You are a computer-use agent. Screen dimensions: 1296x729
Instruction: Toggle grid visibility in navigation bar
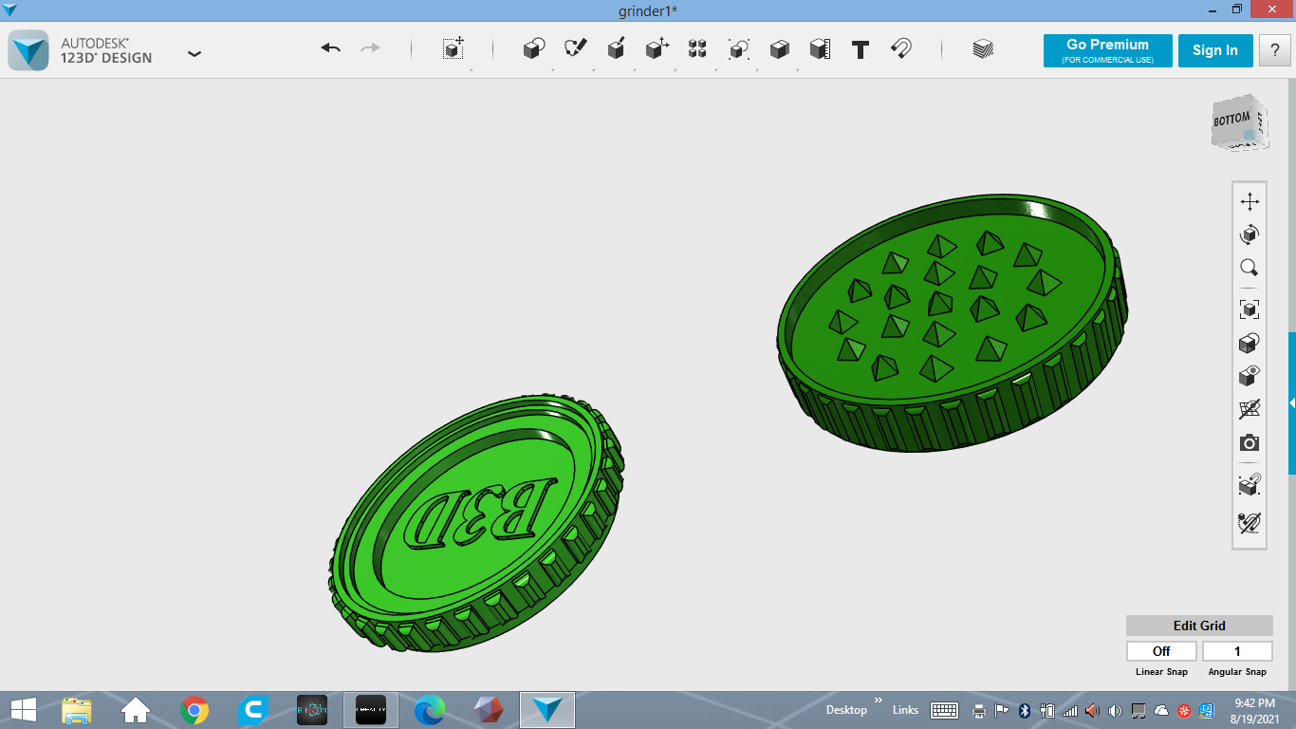click(x=1250, y=409)
